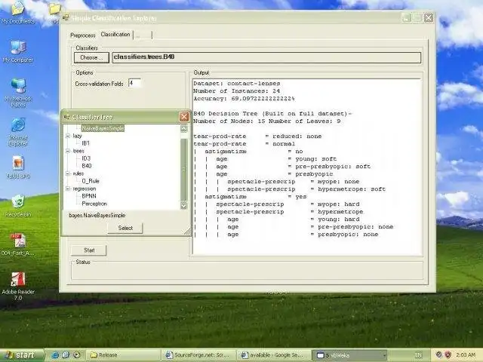Image resolution: width=483 pixels, height=362 pixels.
Task: Click the 'bayes.NaiveBayesSimple' selection label
Action: click(97, 215)
